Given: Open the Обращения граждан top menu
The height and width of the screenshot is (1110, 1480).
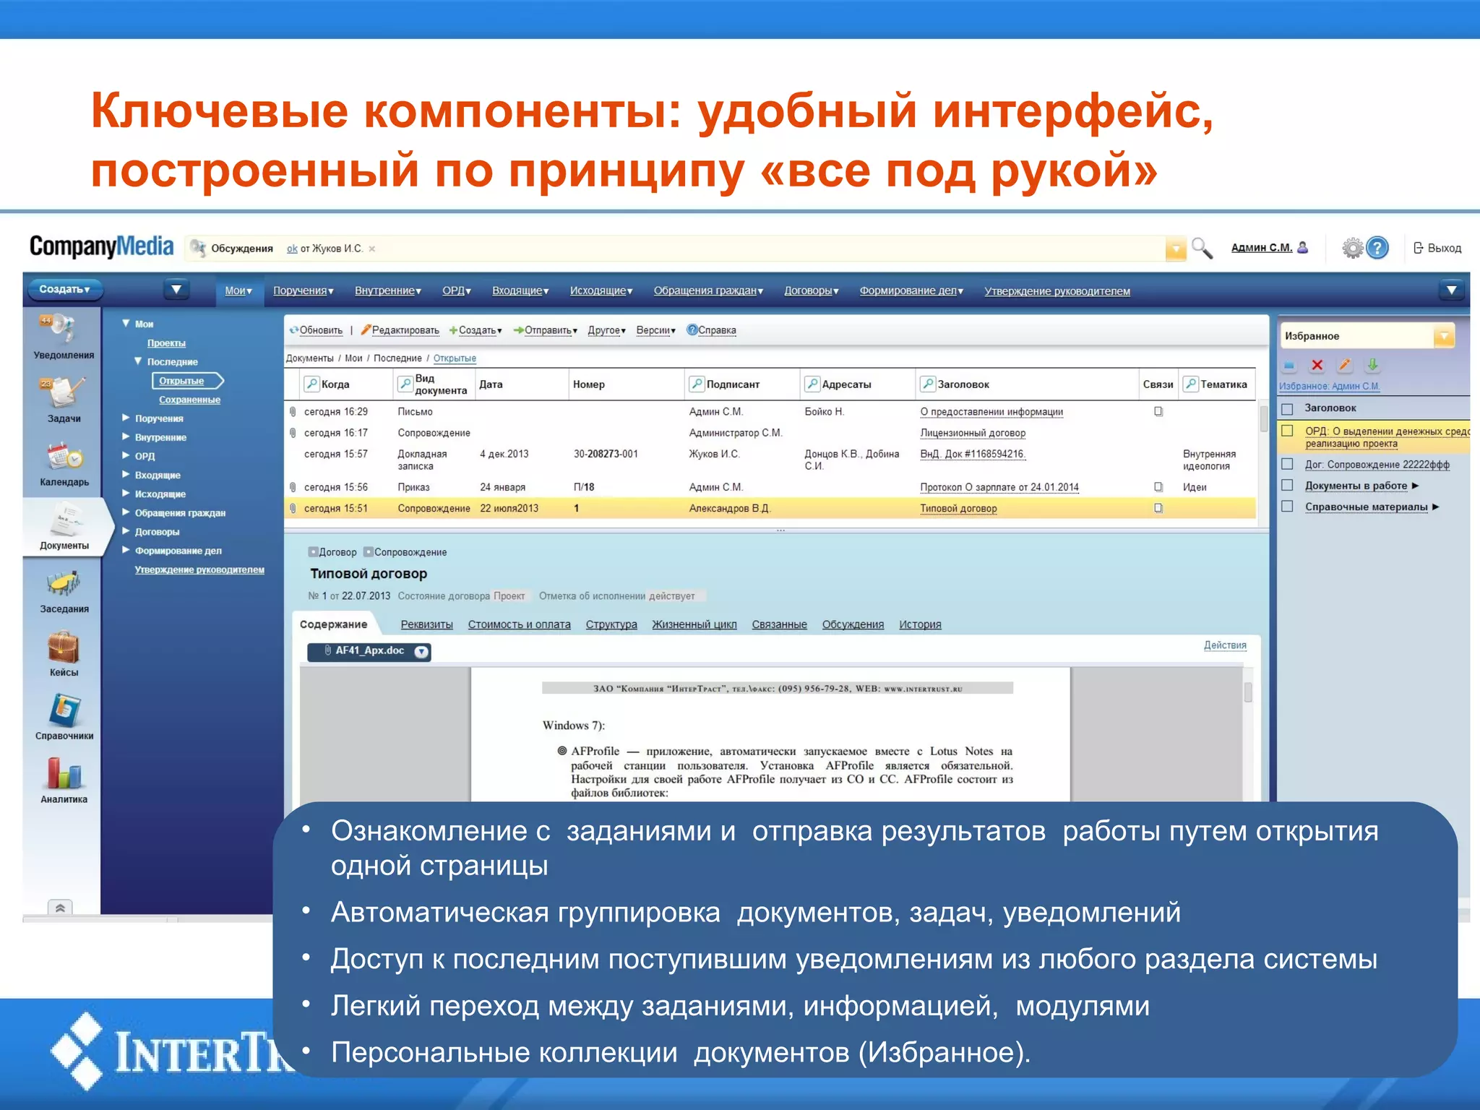Looking at the screenshot, I should 708,291.
